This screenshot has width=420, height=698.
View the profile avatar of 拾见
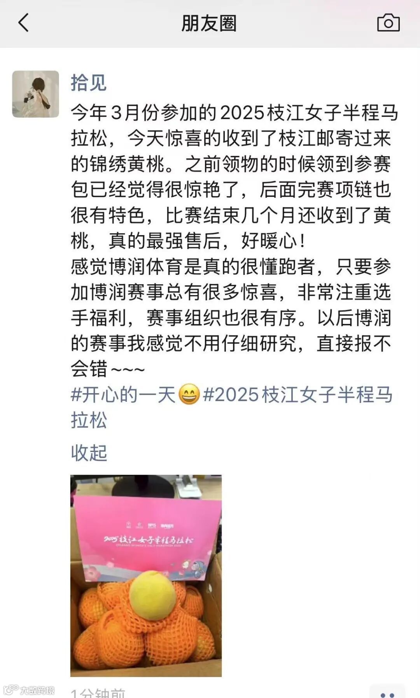point(35,94)
